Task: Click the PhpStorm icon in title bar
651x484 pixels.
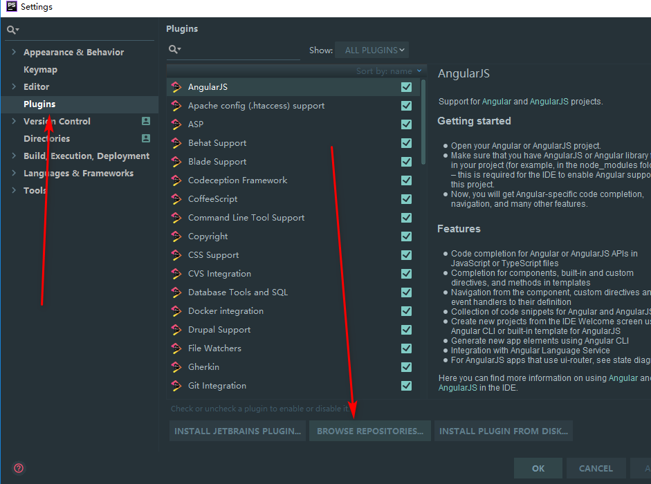Action: coord(11,6)
